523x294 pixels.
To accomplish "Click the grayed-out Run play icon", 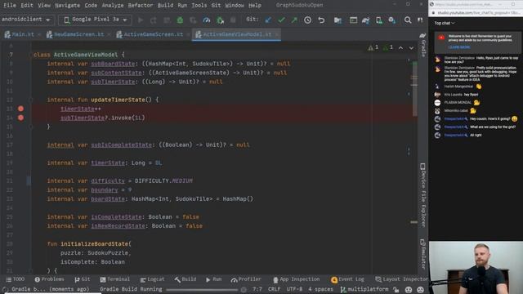I will [141, 20].
